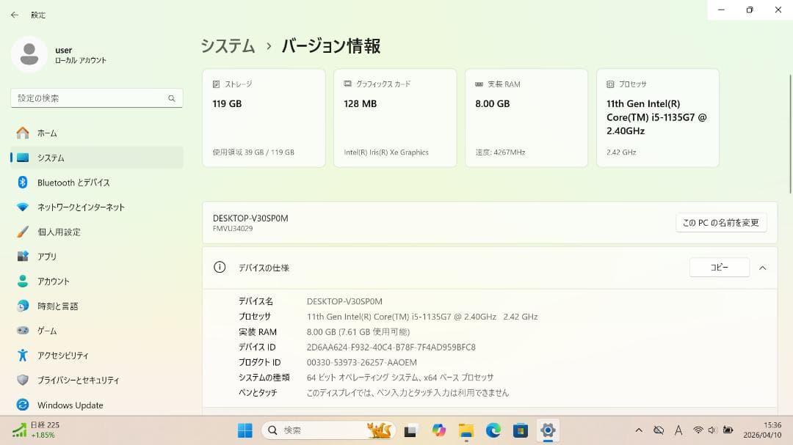Select the 個人用設定 paintbrush icon

point(23,232)
